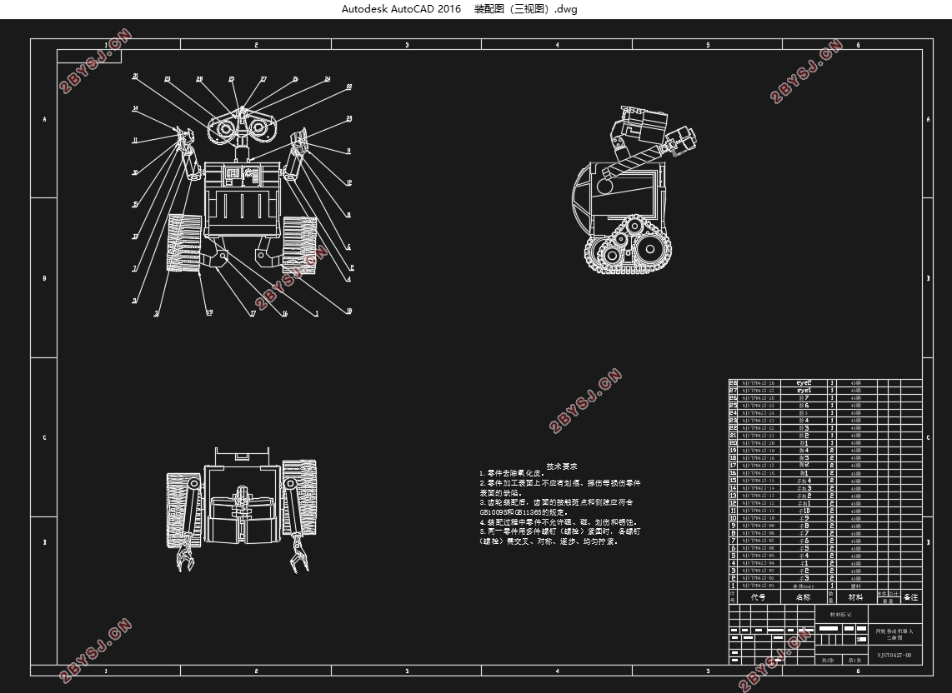Click the 第1张 sheet number cell
This screenshot has width=952, height=693.
point(854,661)
